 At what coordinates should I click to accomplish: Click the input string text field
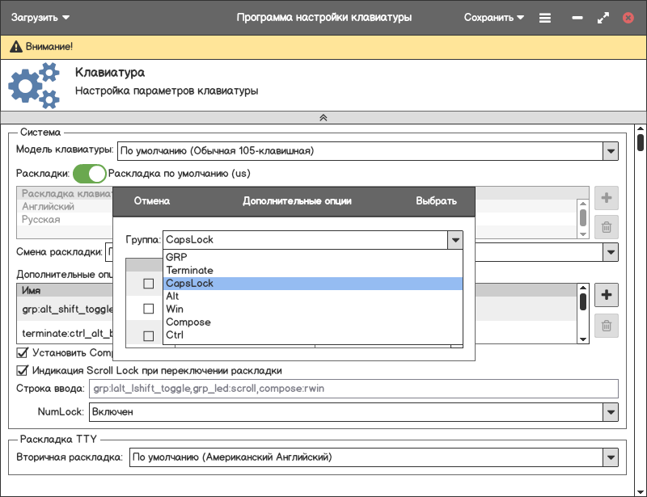pyautogui.click(x=354, y=389)
